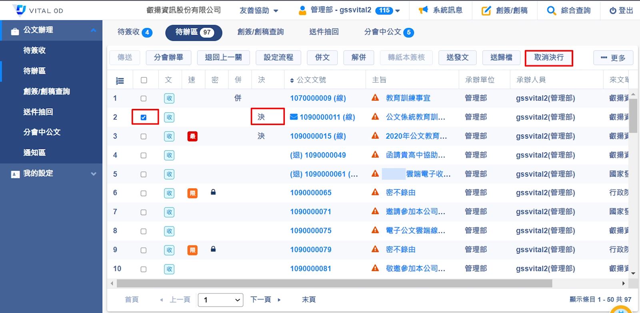The height and width of the screenshot is (313, 640).
Task: Click the 取消決行 button
Action: point(549,58)
